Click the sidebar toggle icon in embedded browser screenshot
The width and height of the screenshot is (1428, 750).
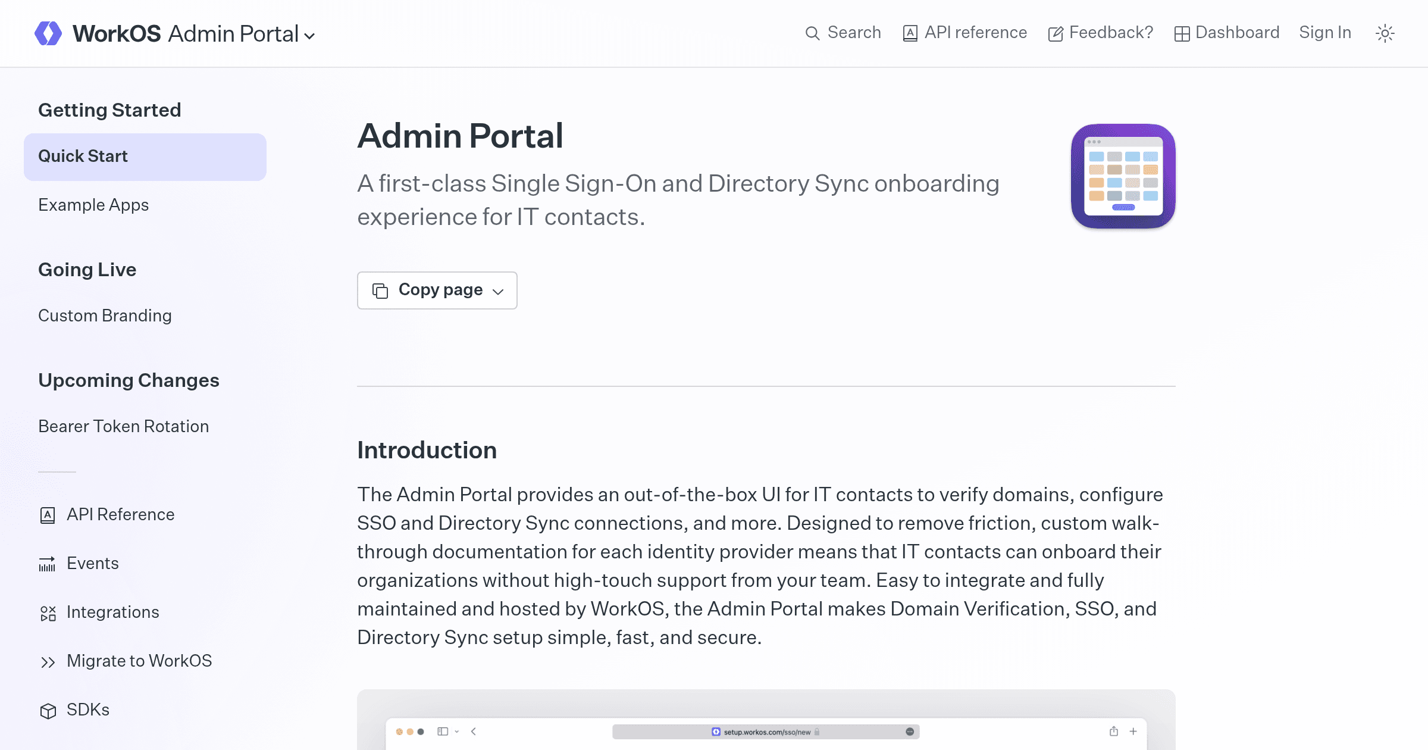coord(443,732)
